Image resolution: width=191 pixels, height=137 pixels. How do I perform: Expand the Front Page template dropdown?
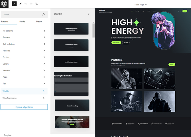pos(141,5)
